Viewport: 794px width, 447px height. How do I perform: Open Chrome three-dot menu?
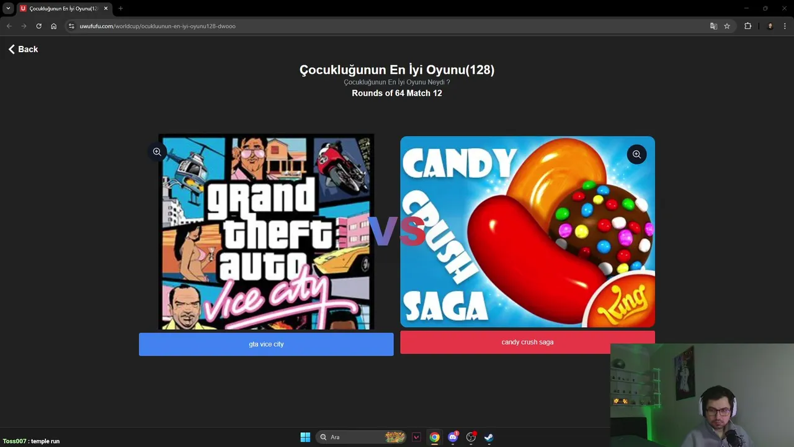[x=785, y=26]
